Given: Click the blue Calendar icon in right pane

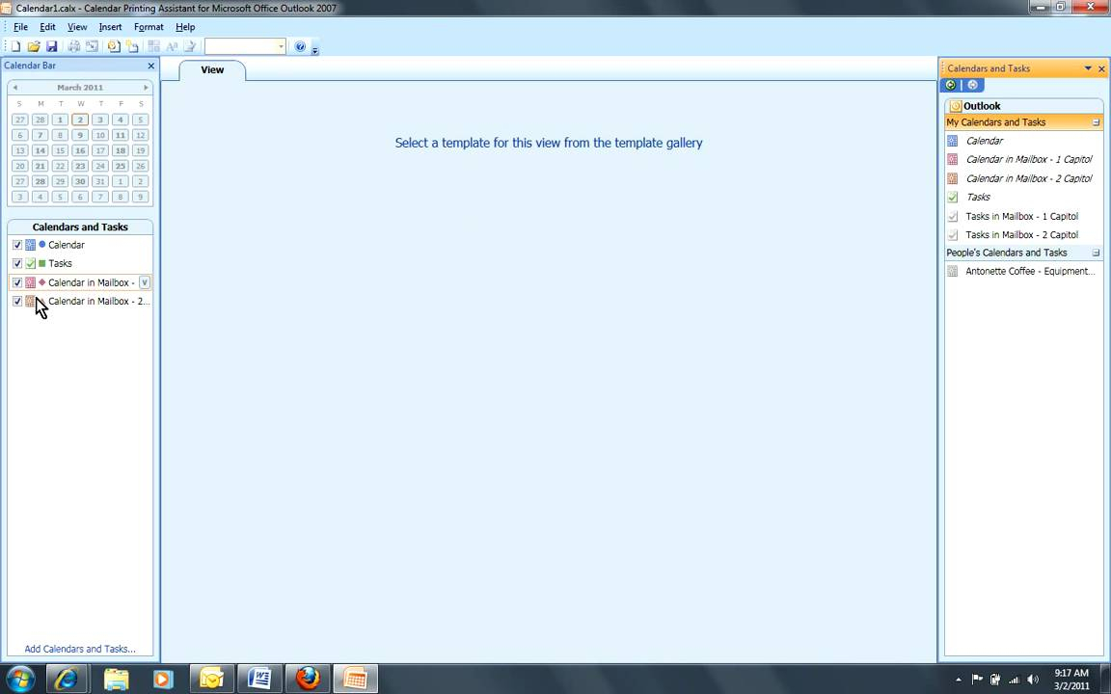Looking at the screenshot, I should [x=953, y=141].
